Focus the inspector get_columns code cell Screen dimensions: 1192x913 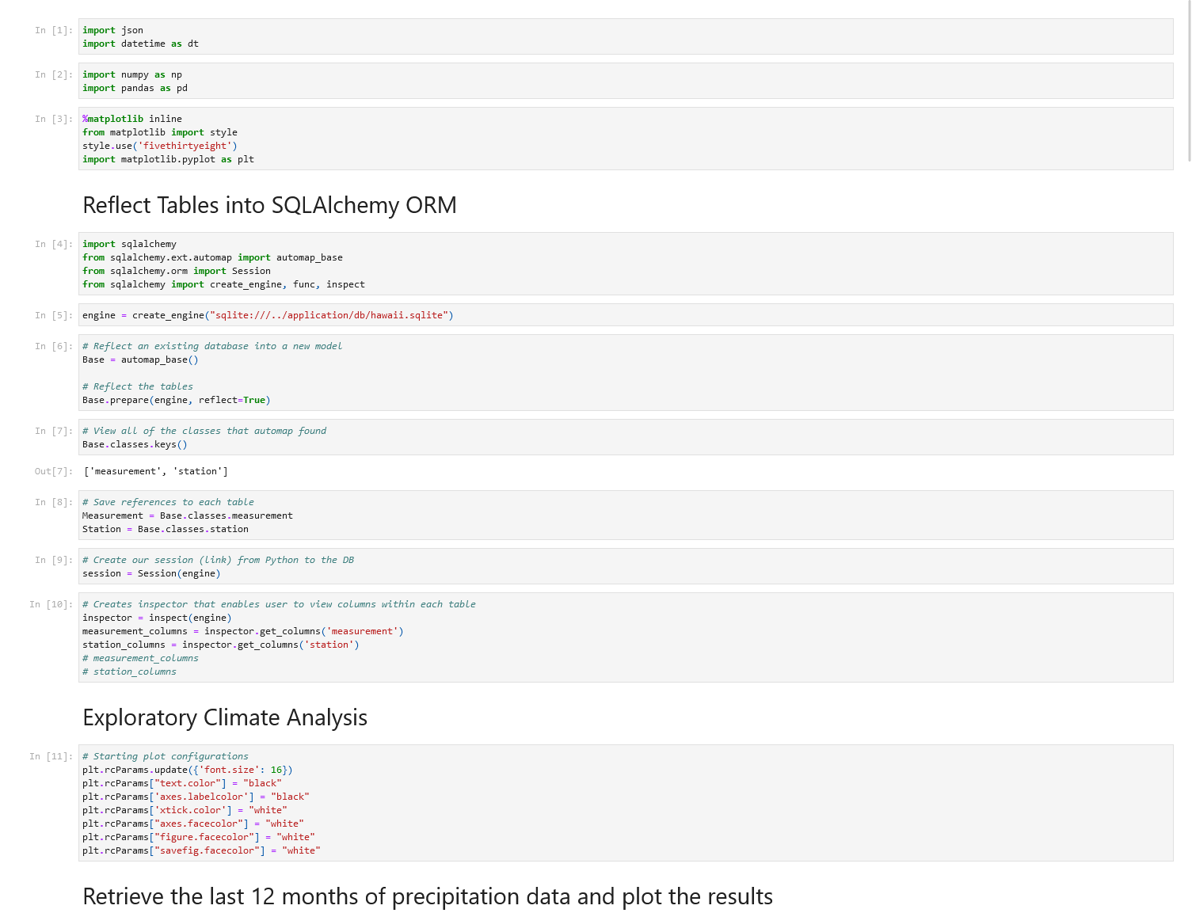(x=626, y=637)
